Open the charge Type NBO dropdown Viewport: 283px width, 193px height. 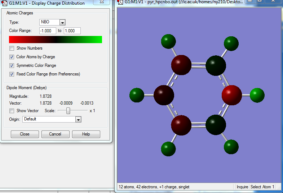(x=62, y=22)
